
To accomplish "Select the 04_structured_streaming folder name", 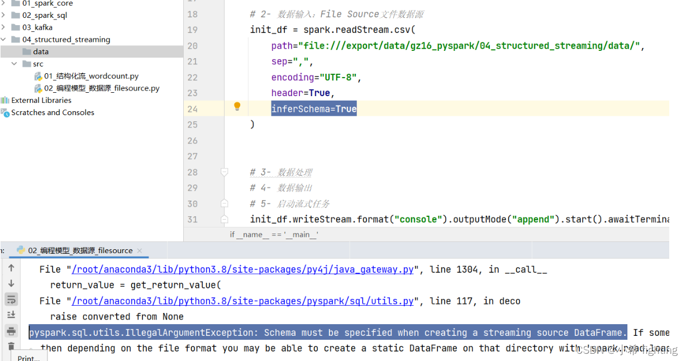I will point(66,40).
